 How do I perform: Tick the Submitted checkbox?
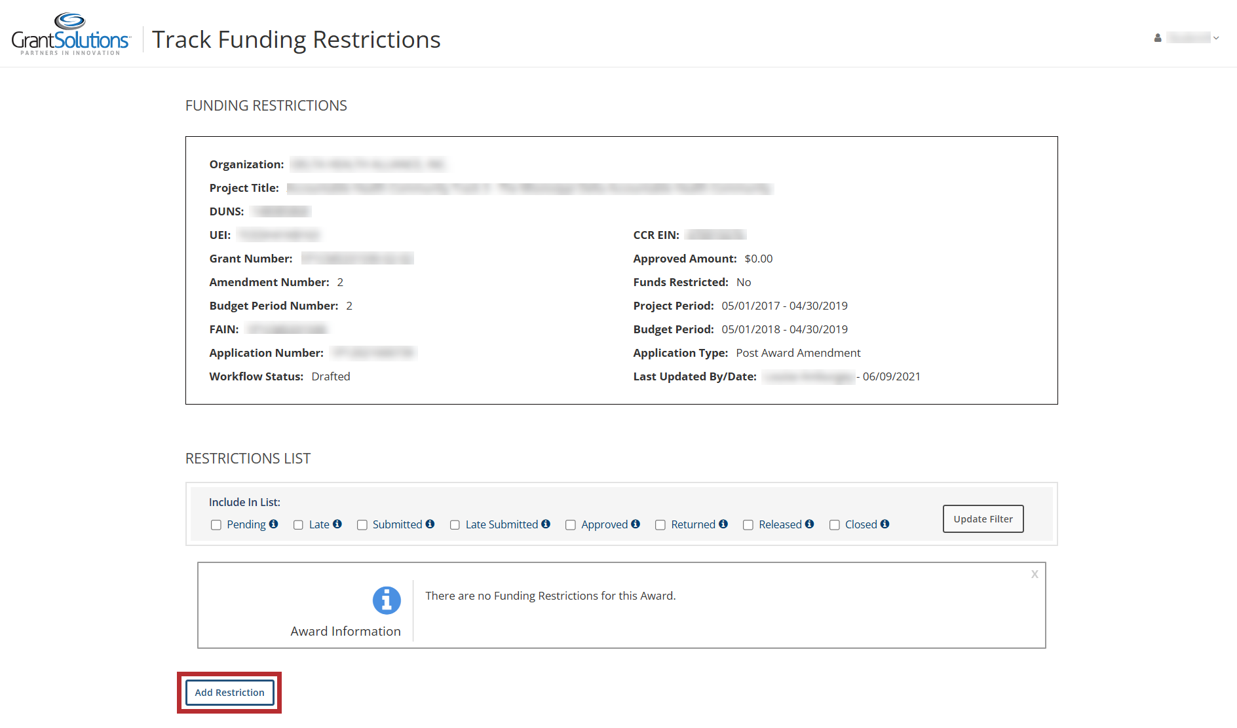(x=362, y=525)
